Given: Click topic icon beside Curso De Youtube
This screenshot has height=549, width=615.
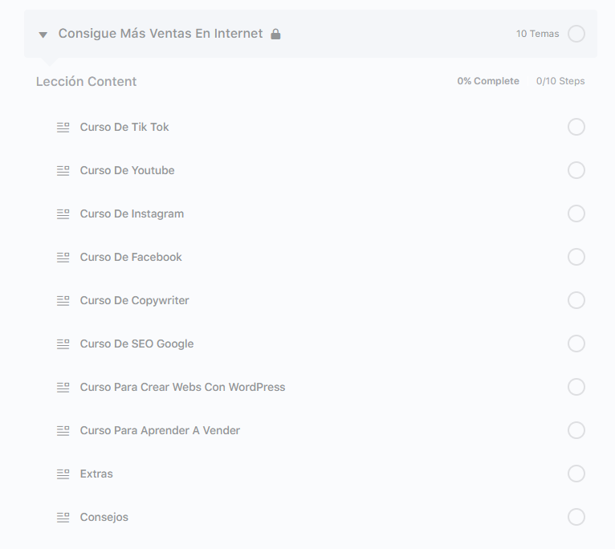Looking at the screenshot, I should tap(63, 170).
